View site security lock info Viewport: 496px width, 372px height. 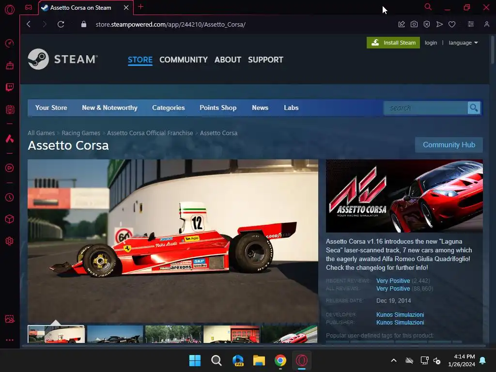[83, 24]
